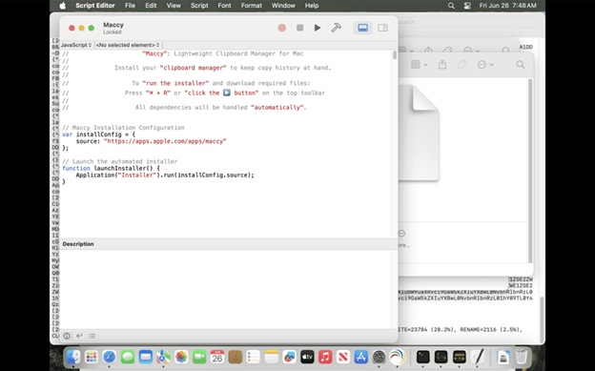Open Safari from the Dock
This screenshot has height=371, width=595.
coord(110,357)
